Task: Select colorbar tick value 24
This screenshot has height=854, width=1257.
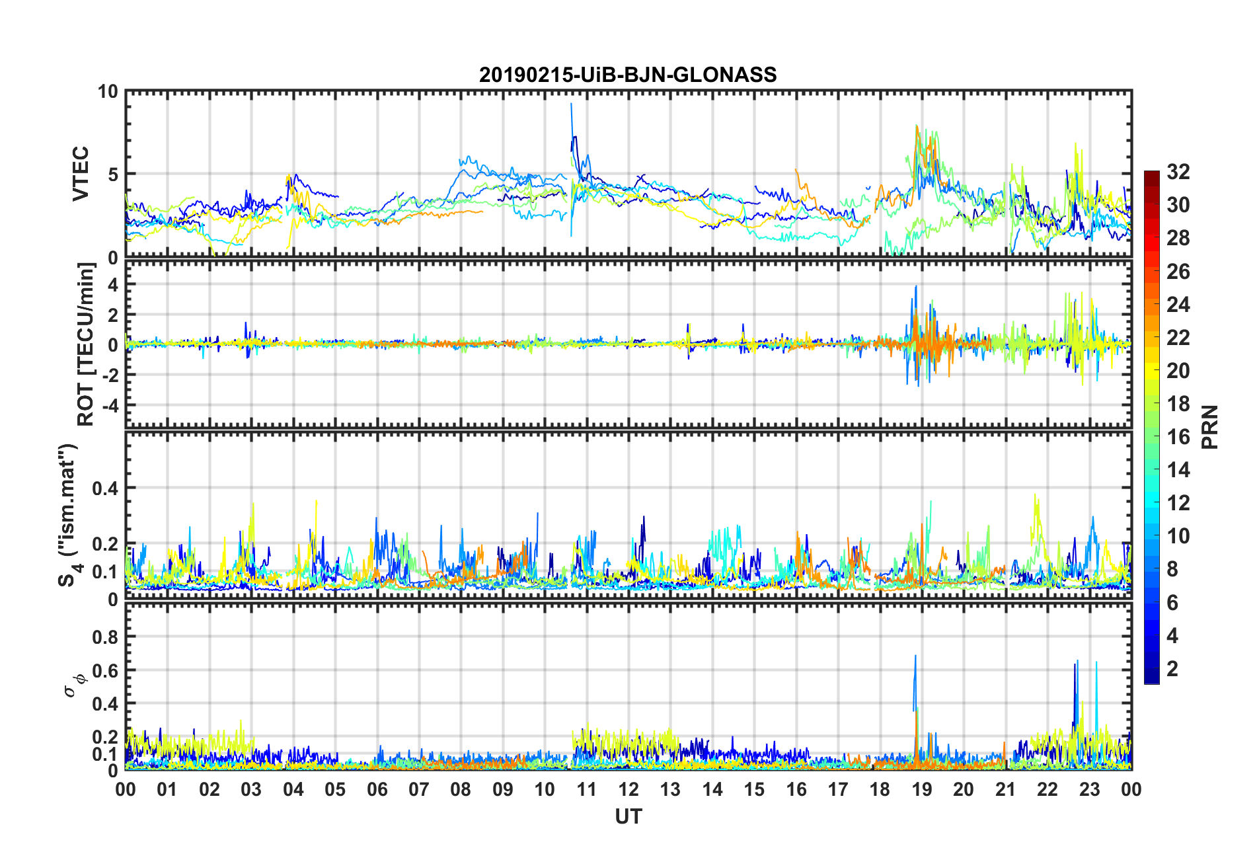Action: [x=1178, y=305]
